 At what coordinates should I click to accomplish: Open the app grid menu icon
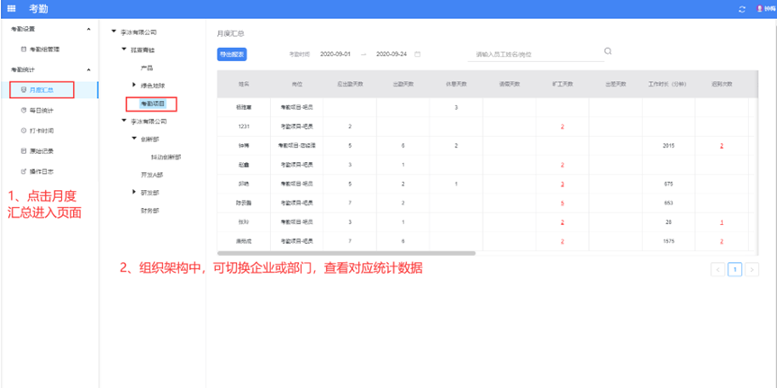click(12, 8)
